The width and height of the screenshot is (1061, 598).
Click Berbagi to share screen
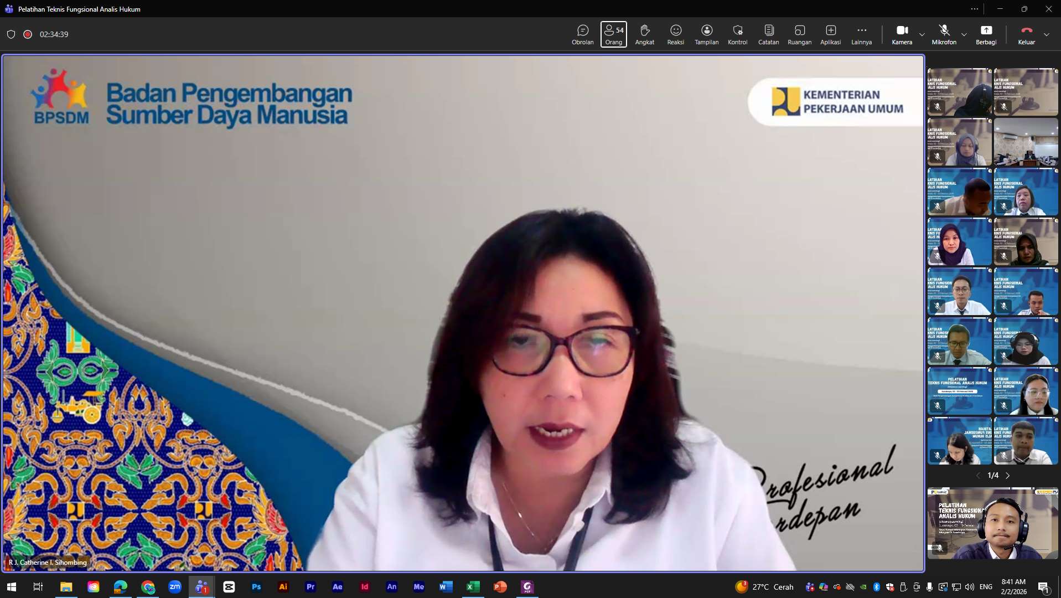(986, 34)
